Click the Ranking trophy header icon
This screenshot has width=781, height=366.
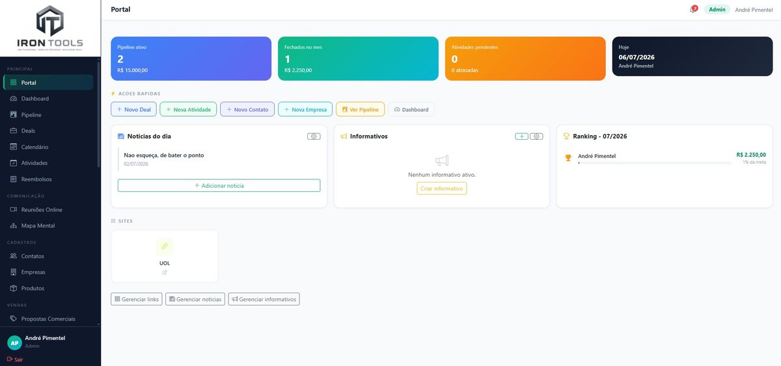[x=566, y=137]
